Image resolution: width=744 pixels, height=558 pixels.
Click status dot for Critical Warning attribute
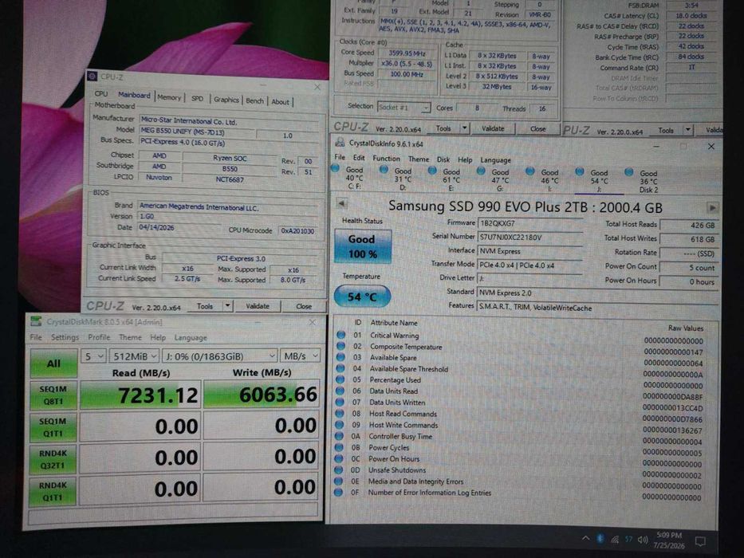tap(341, 335)
